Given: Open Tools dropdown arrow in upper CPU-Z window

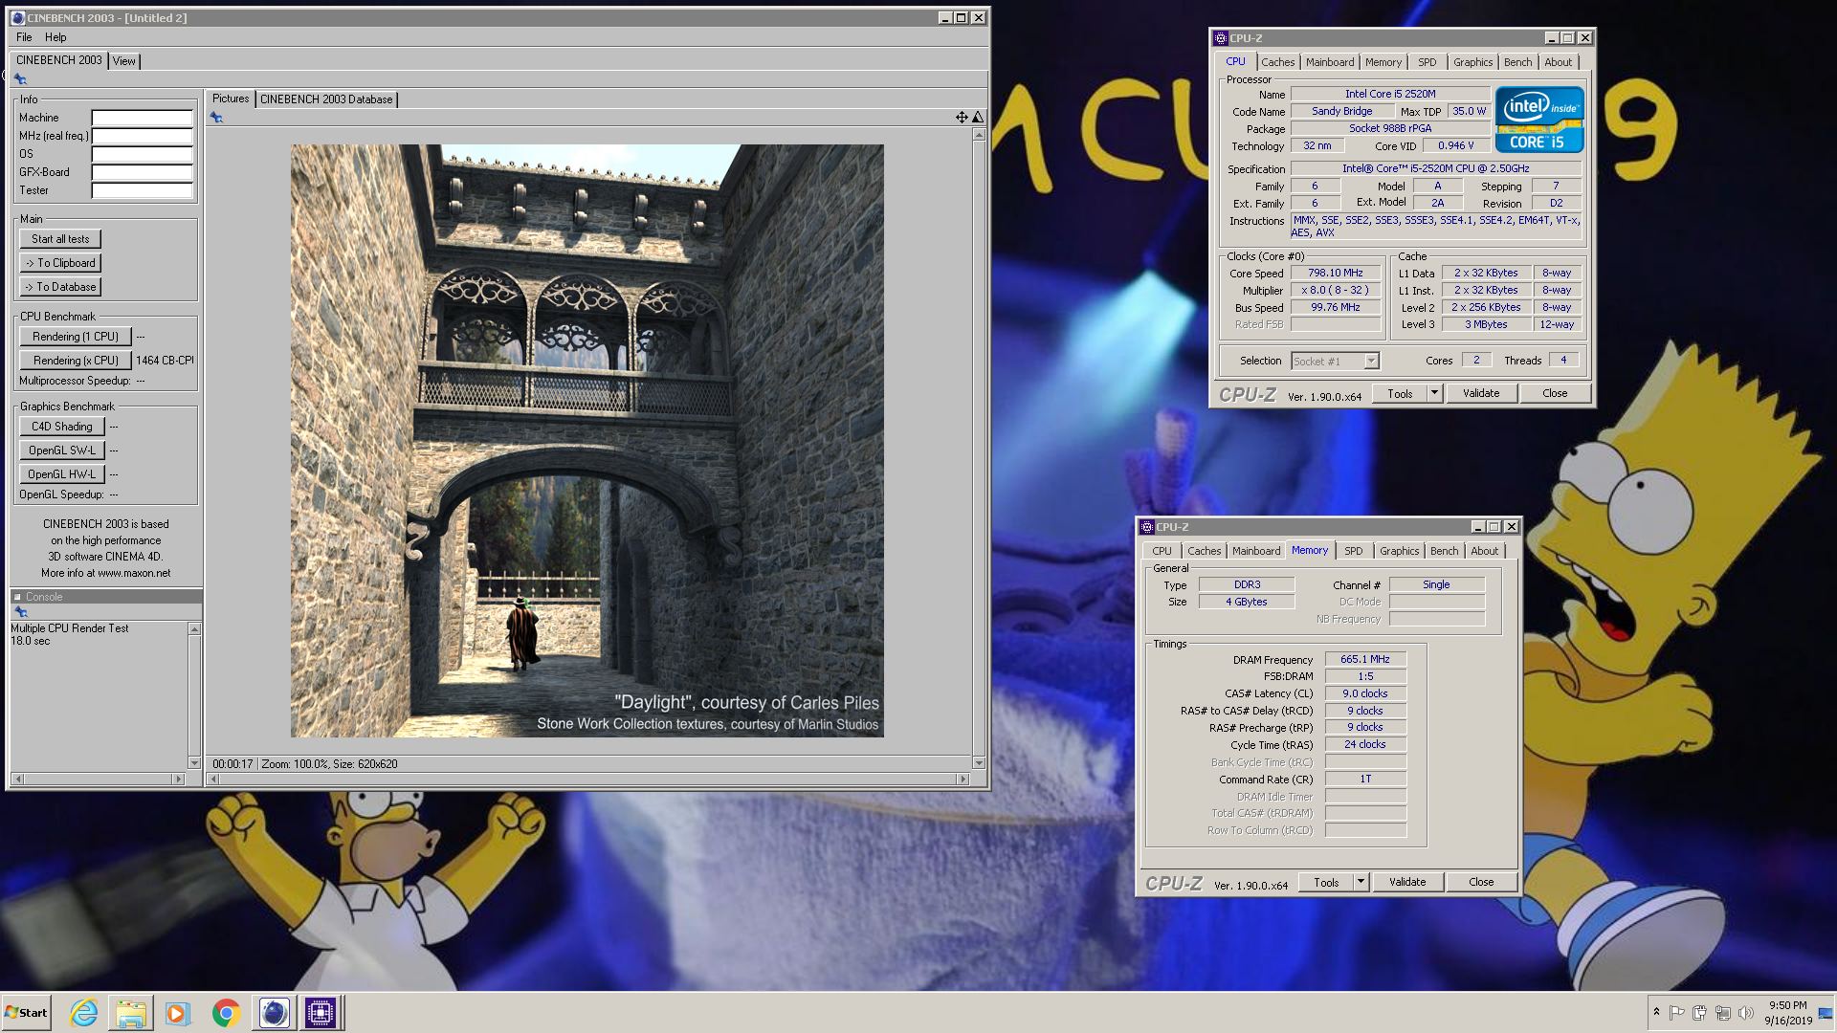Looking at the screenshot, I should 1434,393.
